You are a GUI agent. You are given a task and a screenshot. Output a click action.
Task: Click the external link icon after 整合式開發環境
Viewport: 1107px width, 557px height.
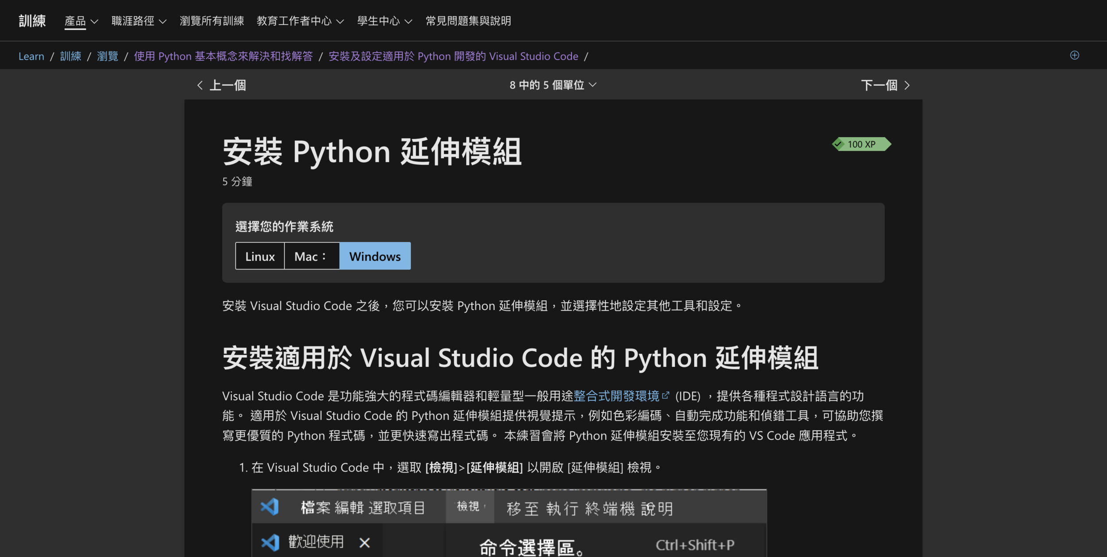click(666, 395)
